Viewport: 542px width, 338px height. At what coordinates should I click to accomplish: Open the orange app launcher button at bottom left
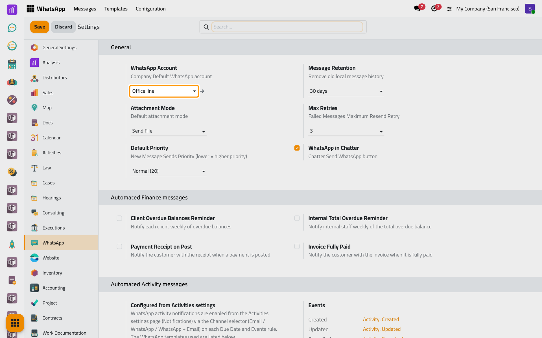pyautogui.click(x=15, y=323)
